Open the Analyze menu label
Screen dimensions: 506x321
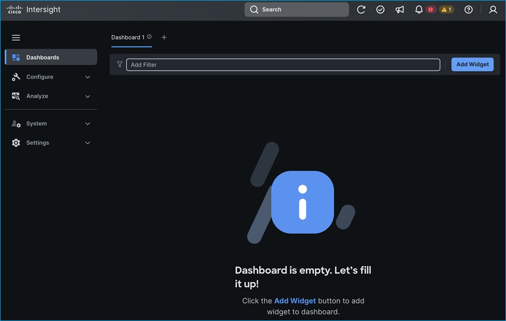(37, 96)
